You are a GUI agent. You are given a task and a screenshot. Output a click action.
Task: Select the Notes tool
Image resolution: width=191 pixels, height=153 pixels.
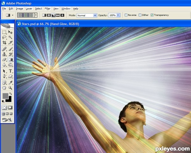coord(4,82)
